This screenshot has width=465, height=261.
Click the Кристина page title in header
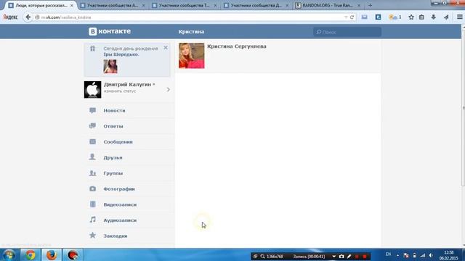[191, 32]
